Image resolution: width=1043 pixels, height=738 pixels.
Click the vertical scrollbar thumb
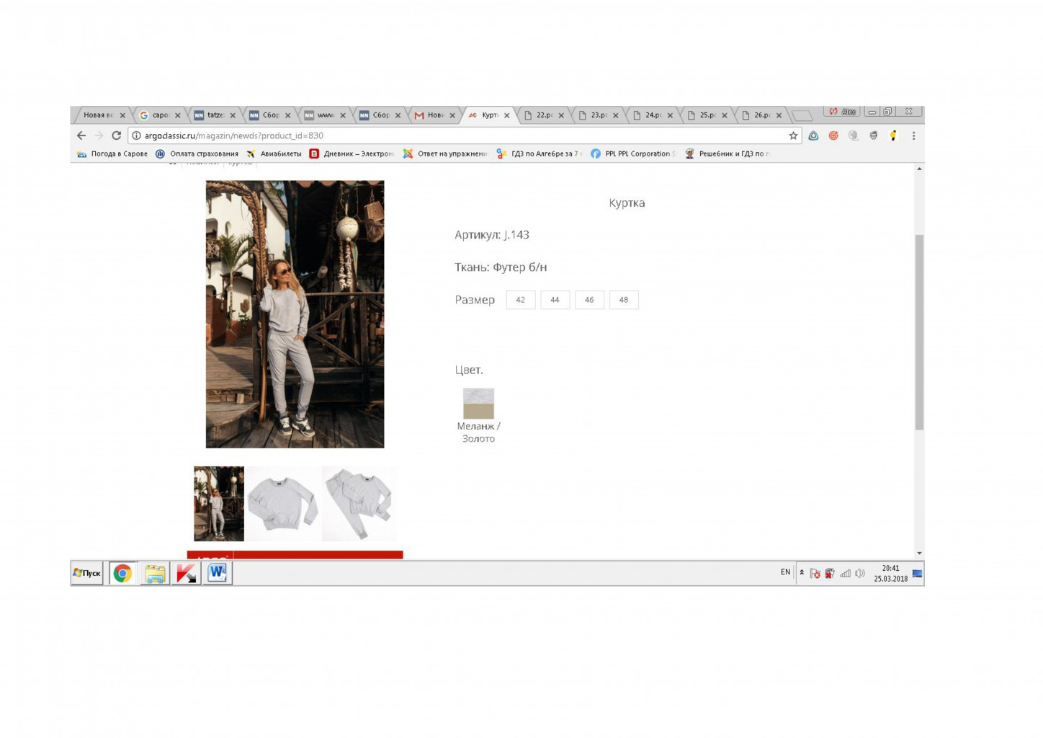point(919,332)
